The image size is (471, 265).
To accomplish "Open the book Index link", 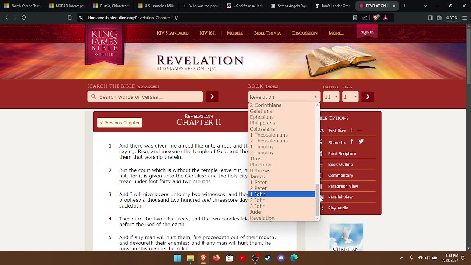I will pos(271,87).
